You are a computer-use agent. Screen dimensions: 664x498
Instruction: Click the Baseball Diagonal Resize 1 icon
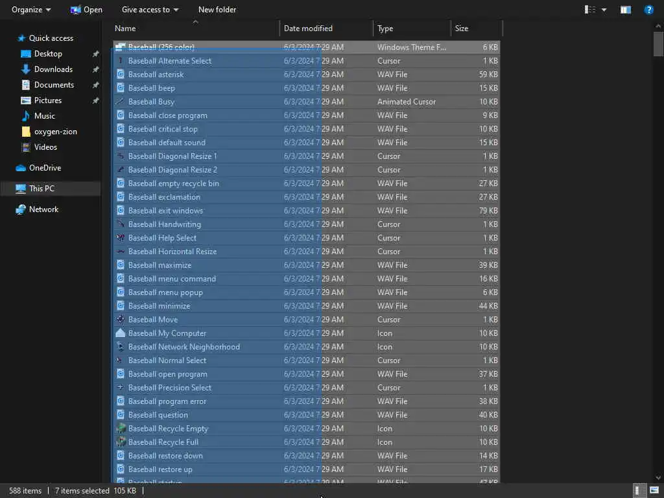(x=120, y=156)
